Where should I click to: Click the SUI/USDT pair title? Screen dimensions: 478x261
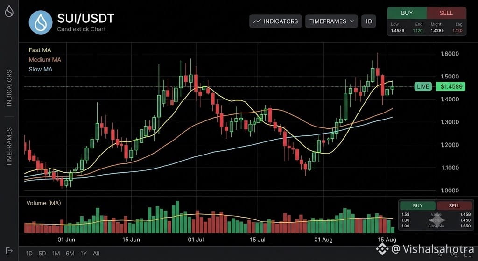point(86,19)
